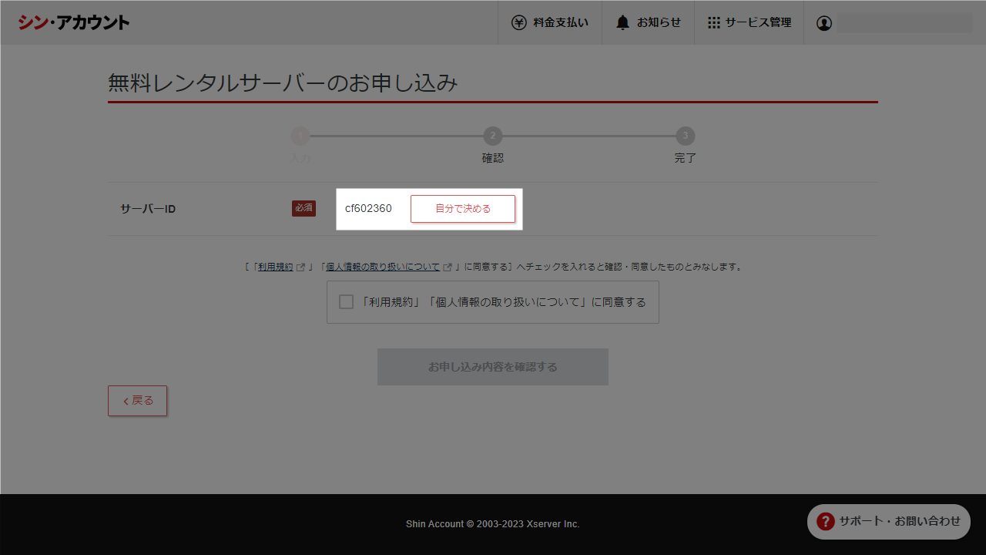Open お知らせ notifications

click(x=648, y=22)
